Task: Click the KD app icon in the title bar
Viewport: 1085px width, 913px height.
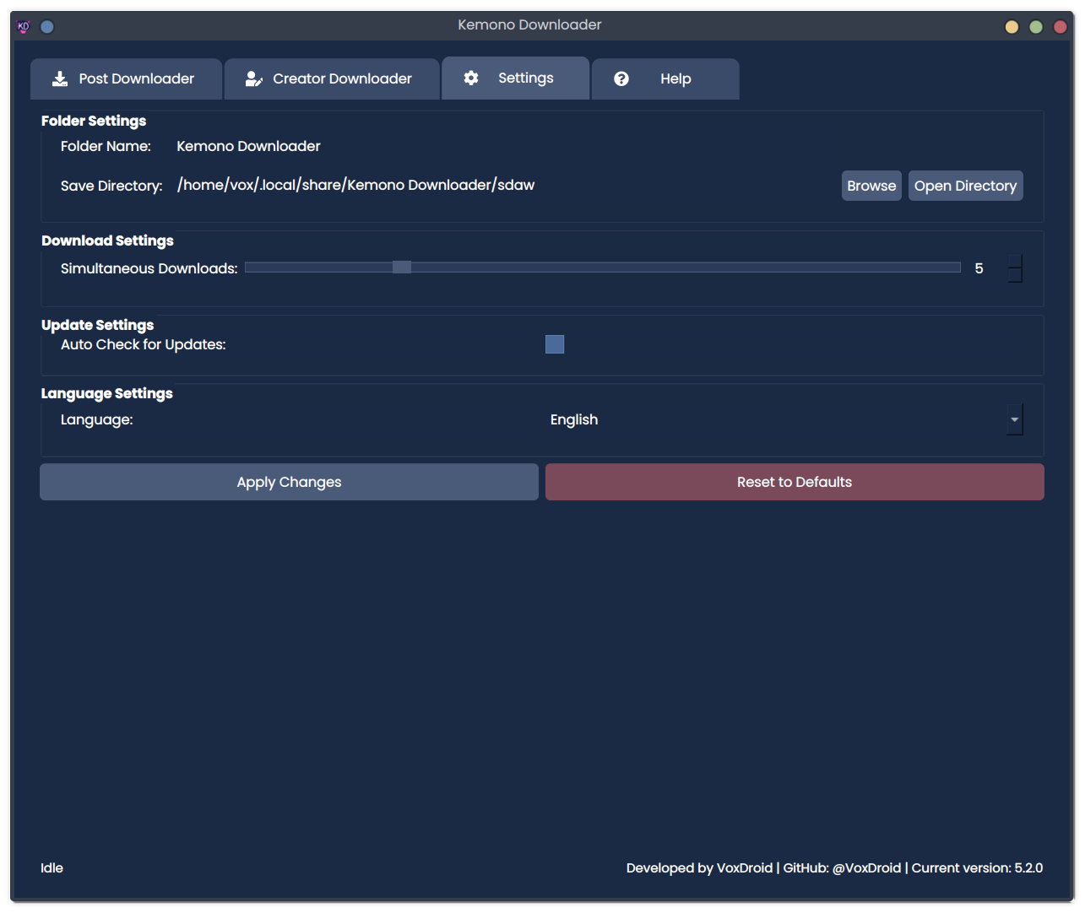Action: point(23,26)
